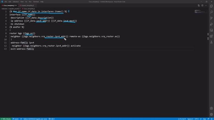Open the Remote Explorer view
This screenshot has height=120, width=214.
(211, 30)
